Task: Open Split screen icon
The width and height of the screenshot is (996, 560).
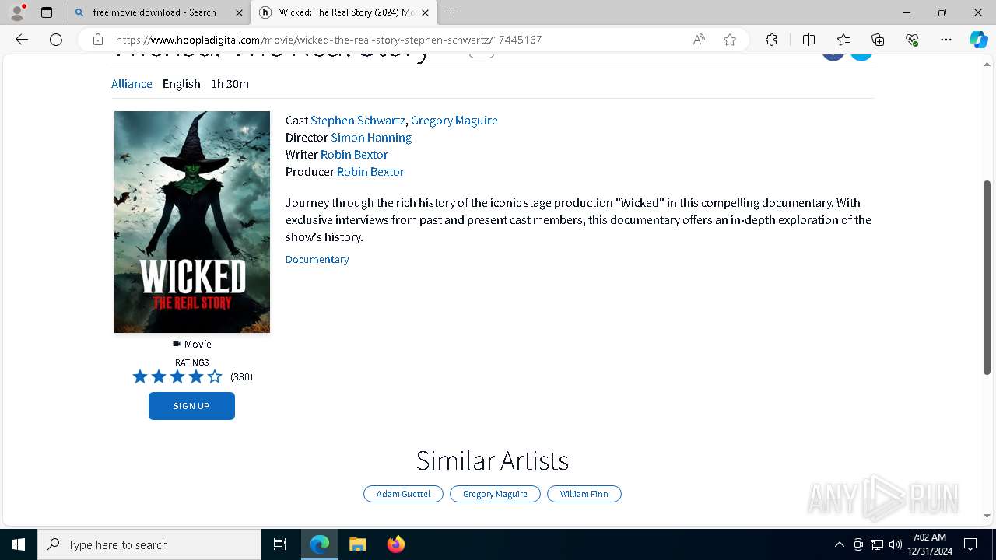Action: (x=808, y=40)
